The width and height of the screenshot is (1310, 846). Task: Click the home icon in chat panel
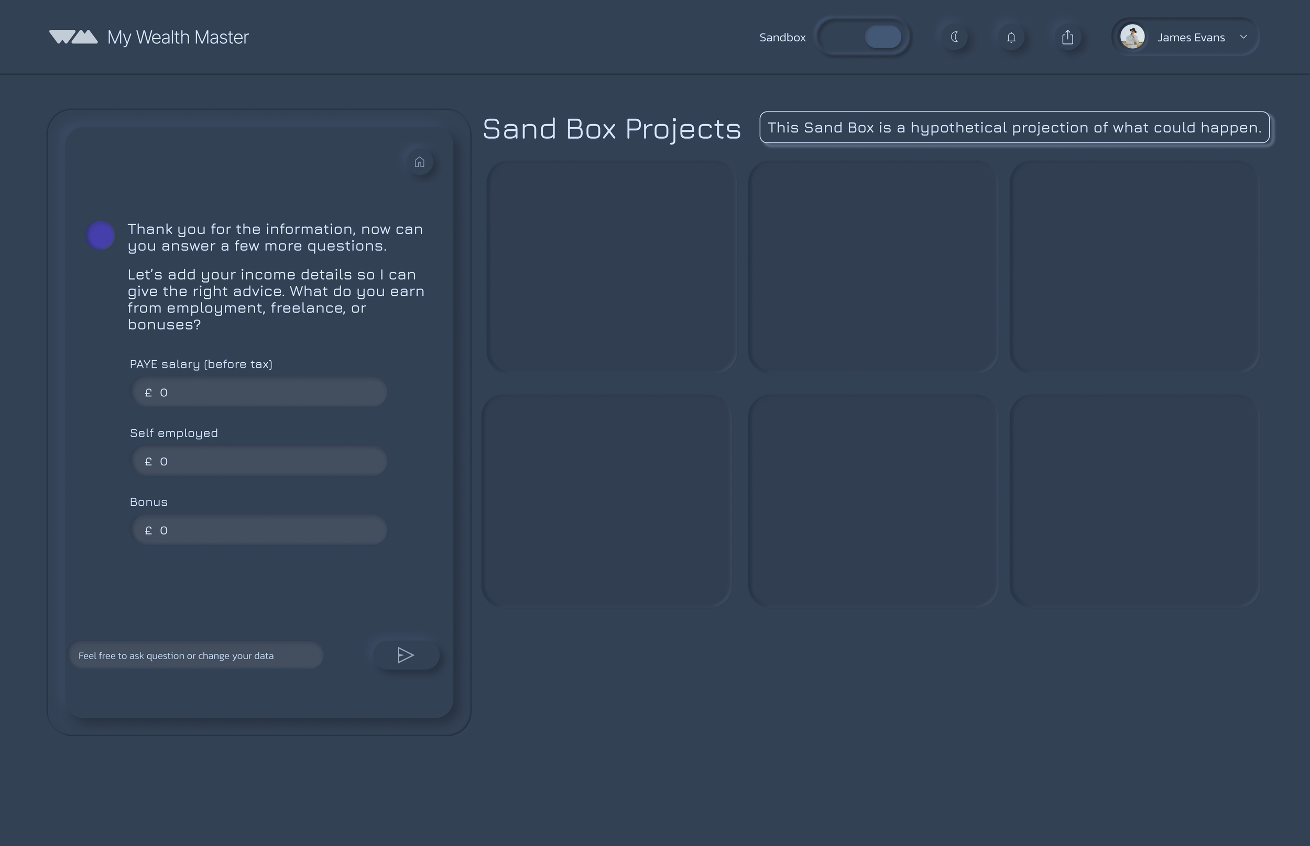point(419,162)
